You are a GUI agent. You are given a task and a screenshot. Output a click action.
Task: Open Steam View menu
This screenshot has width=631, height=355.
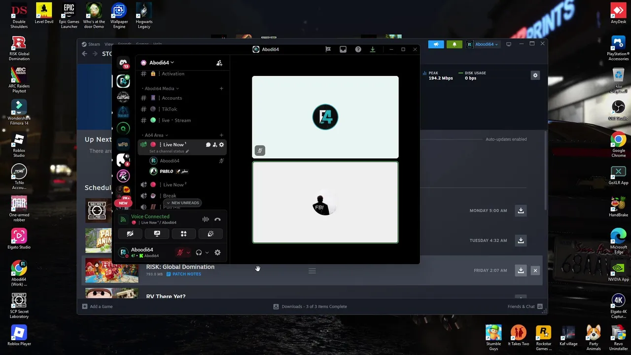[109, 44]
